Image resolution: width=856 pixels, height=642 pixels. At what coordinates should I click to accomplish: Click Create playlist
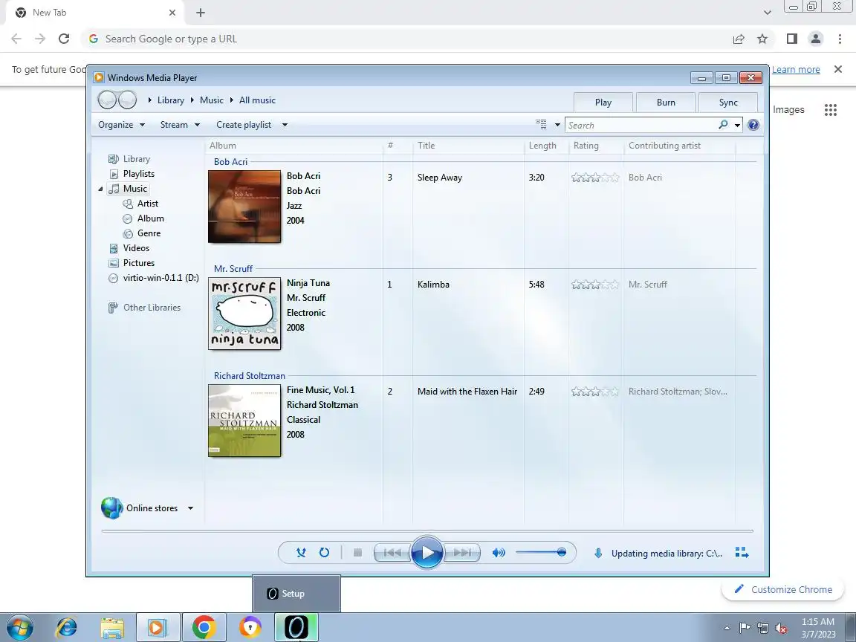point(244,125)
